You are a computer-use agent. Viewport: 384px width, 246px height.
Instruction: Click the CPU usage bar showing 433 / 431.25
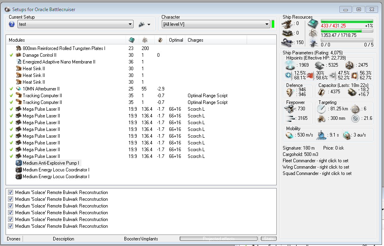(x=347, y=21)
